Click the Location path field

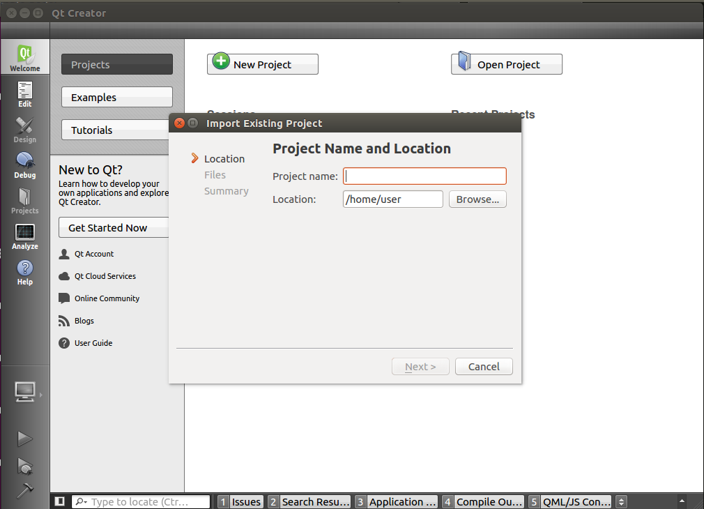click(393, 199)
